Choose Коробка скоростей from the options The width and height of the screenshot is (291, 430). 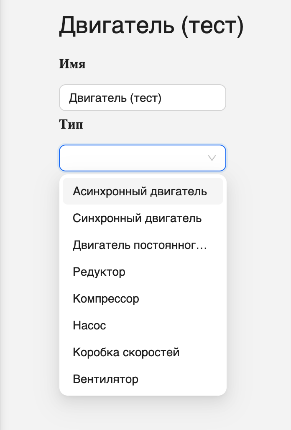click(x=126, y=352)
